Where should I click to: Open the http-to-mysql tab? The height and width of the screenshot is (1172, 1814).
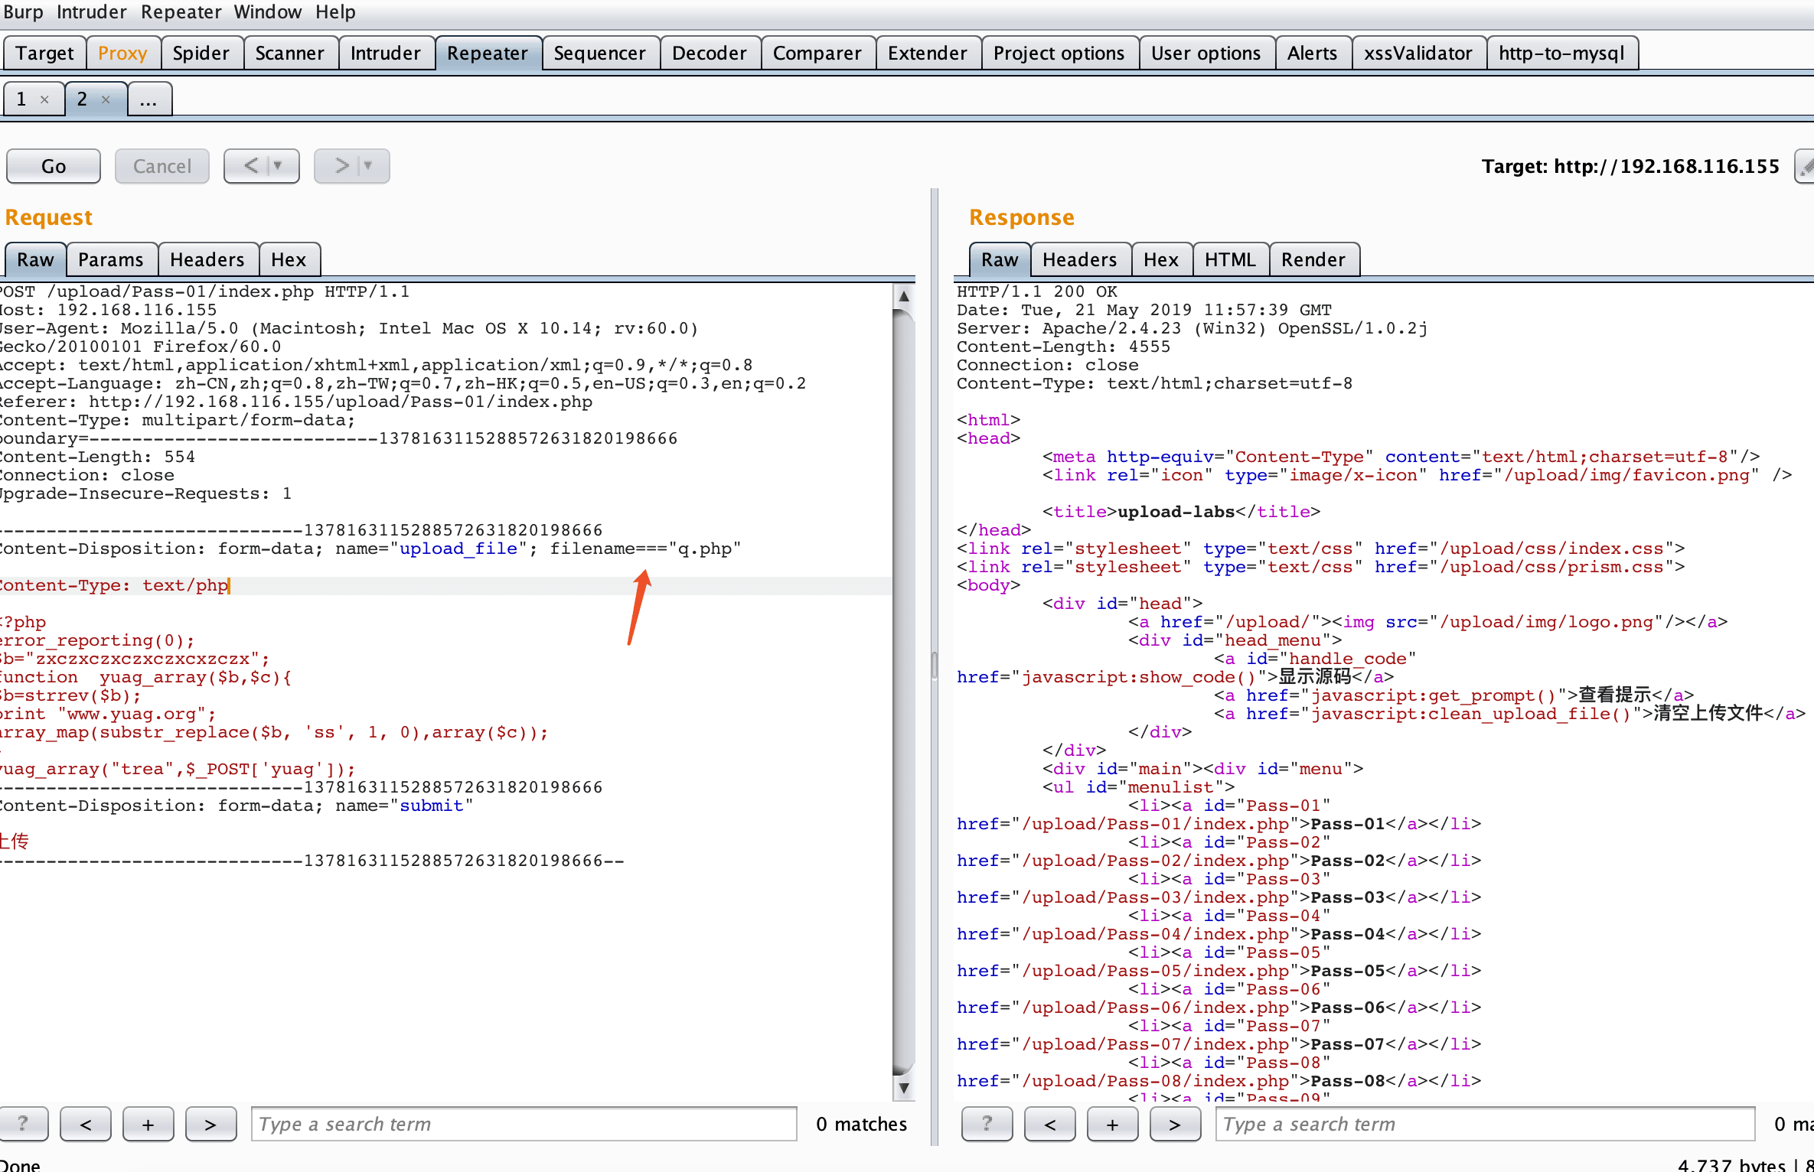(1561, 53)
